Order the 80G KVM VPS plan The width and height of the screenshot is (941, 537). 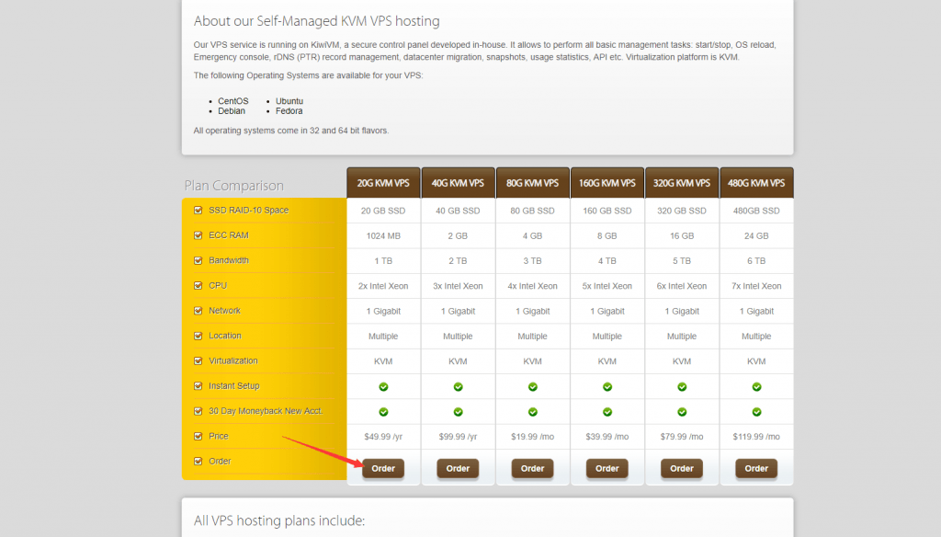(532, 468)
